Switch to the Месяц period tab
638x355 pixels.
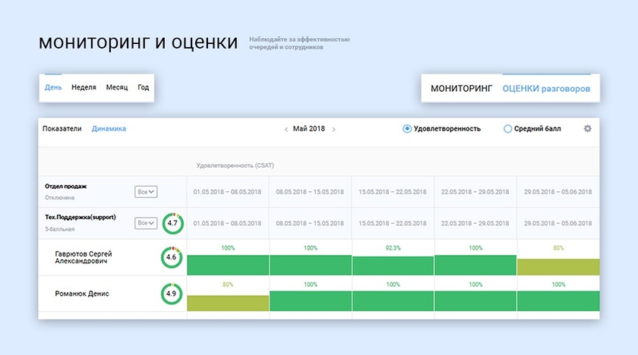coord(117,87)
